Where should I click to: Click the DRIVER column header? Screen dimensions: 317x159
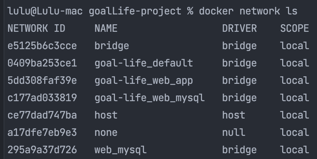(239, 28)
